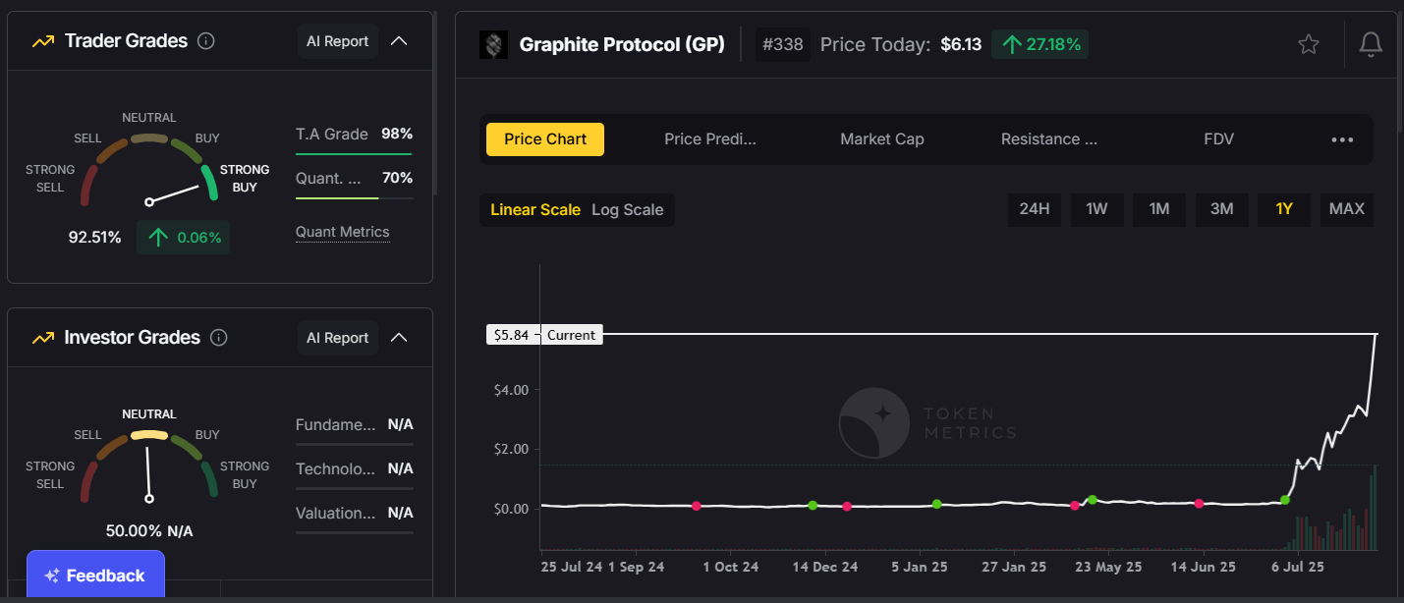Open the three-dot more tabs menu
Screen dimensions: 1404x603
1342,139
